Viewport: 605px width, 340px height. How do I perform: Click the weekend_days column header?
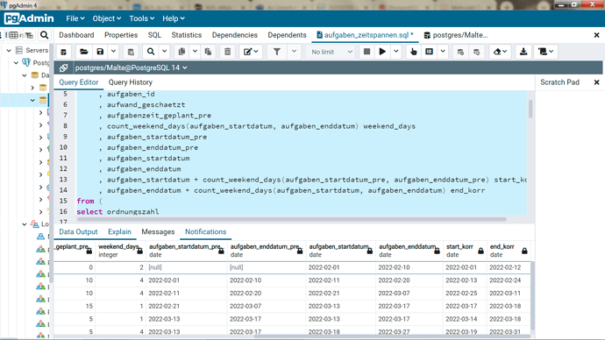tap(120, 251)
